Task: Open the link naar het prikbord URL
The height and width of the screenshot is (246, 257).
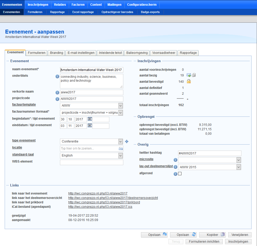Action: click(104, 202)
